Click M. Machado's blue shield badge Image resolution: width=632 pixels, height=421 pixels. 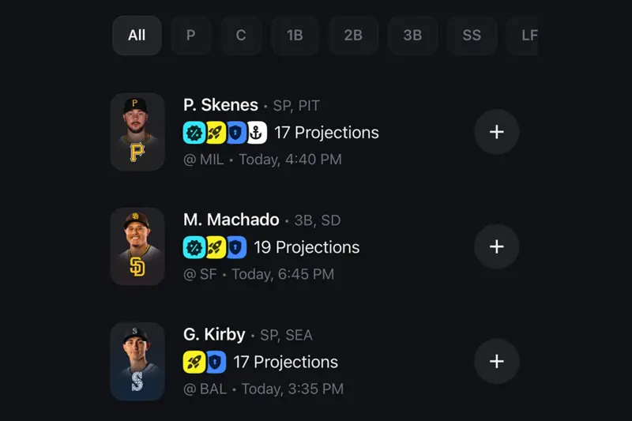click(x=236, y=247)
